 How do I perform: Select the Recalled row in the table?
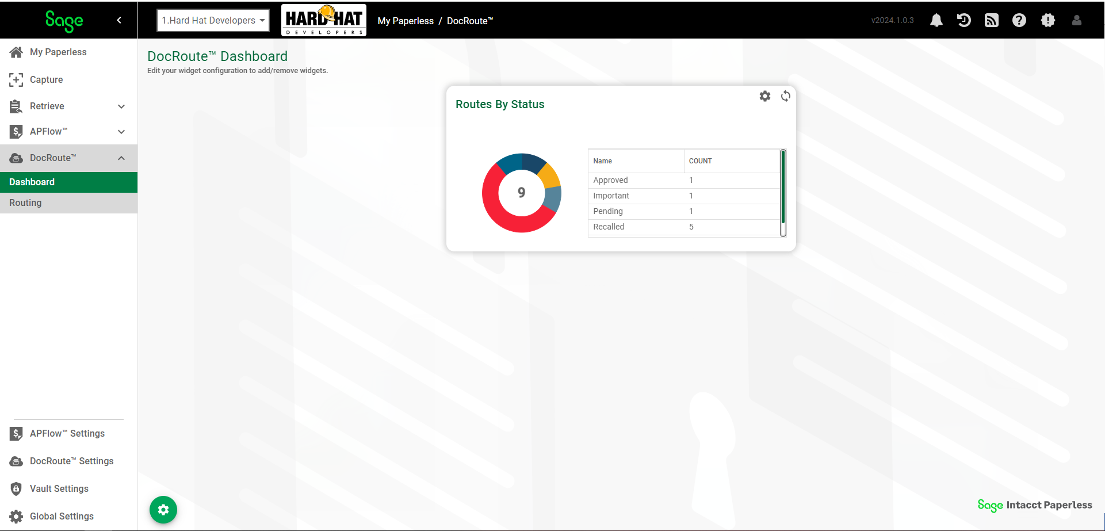(683, 227)
